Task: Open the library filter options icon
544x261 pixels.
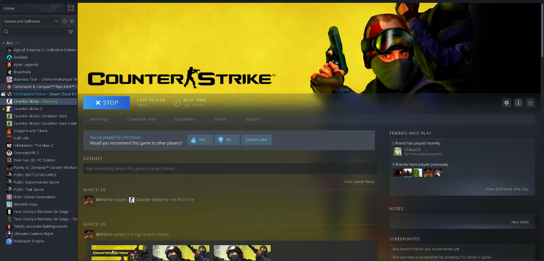Action: click(x=71, y=32)
